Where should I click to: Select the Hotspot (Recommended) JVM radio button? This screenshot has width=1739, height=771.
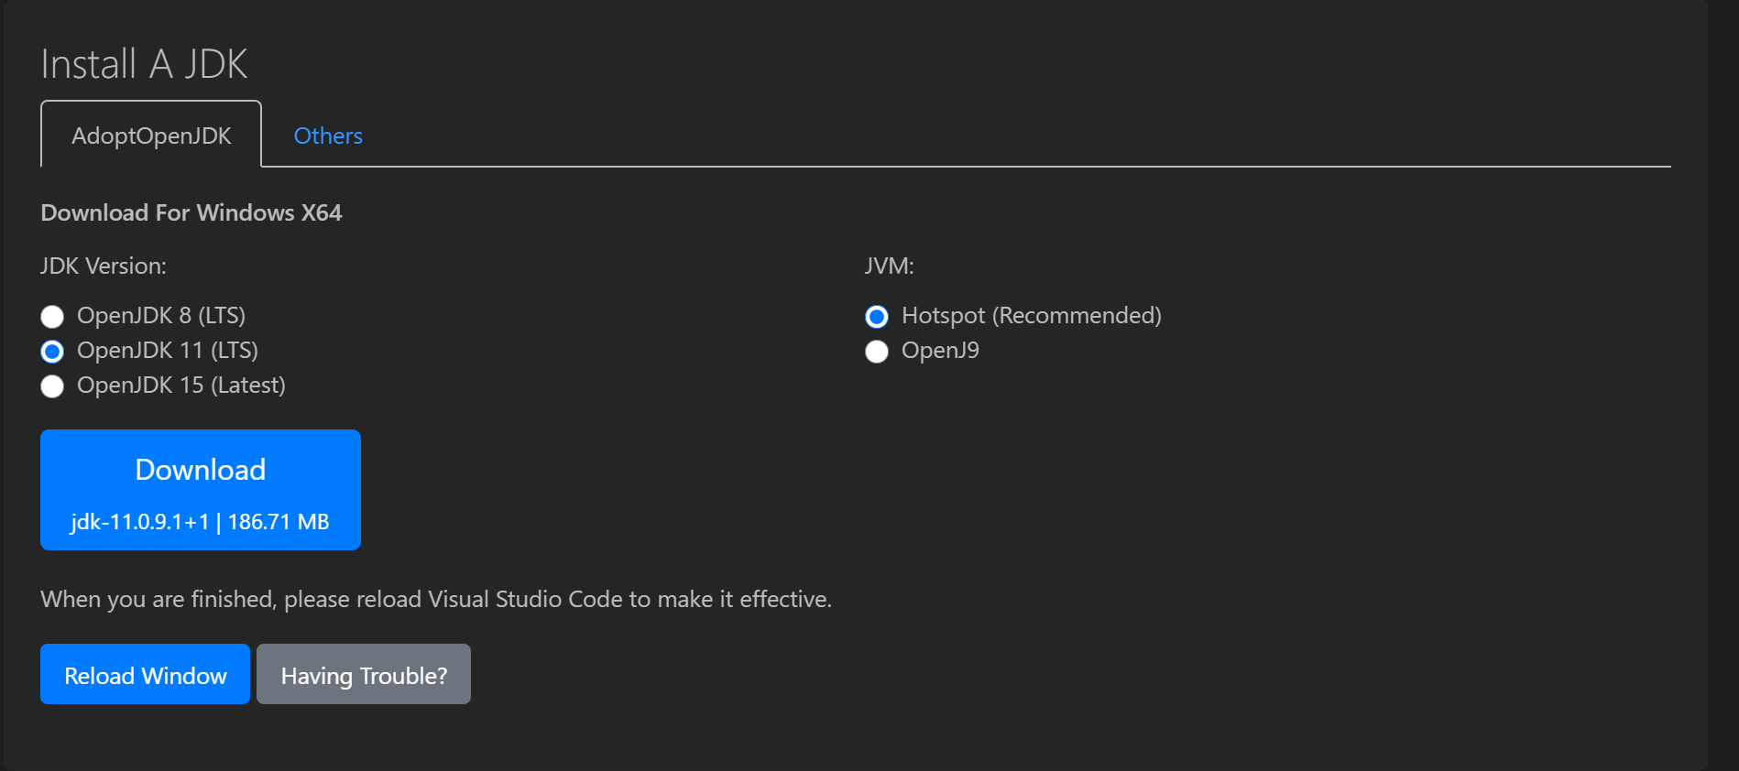(x=877, y=317)
